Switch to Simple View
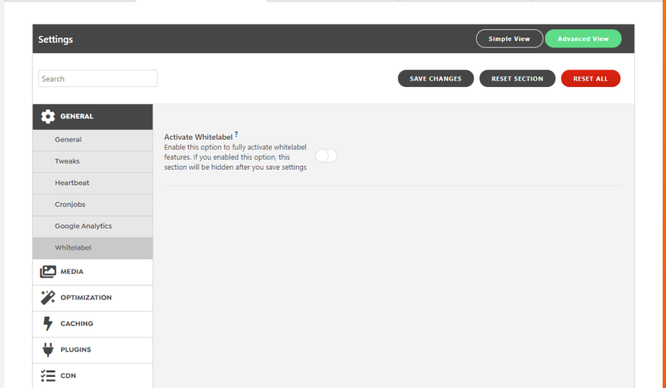 (509, 38)
